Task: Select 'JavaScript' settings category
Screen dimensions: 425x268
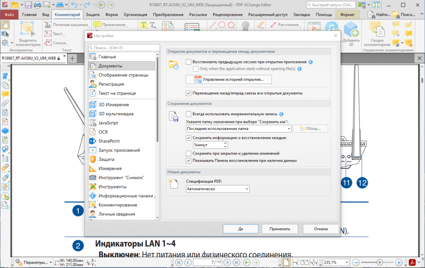Action: click(x=122, y=123)
